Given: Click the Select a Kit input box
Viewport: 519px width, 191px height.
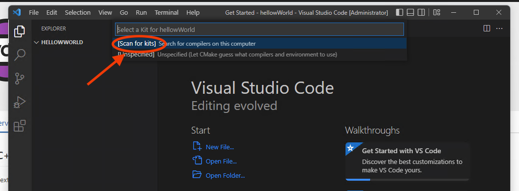Looking at the screenshot, I should [259, 29].
